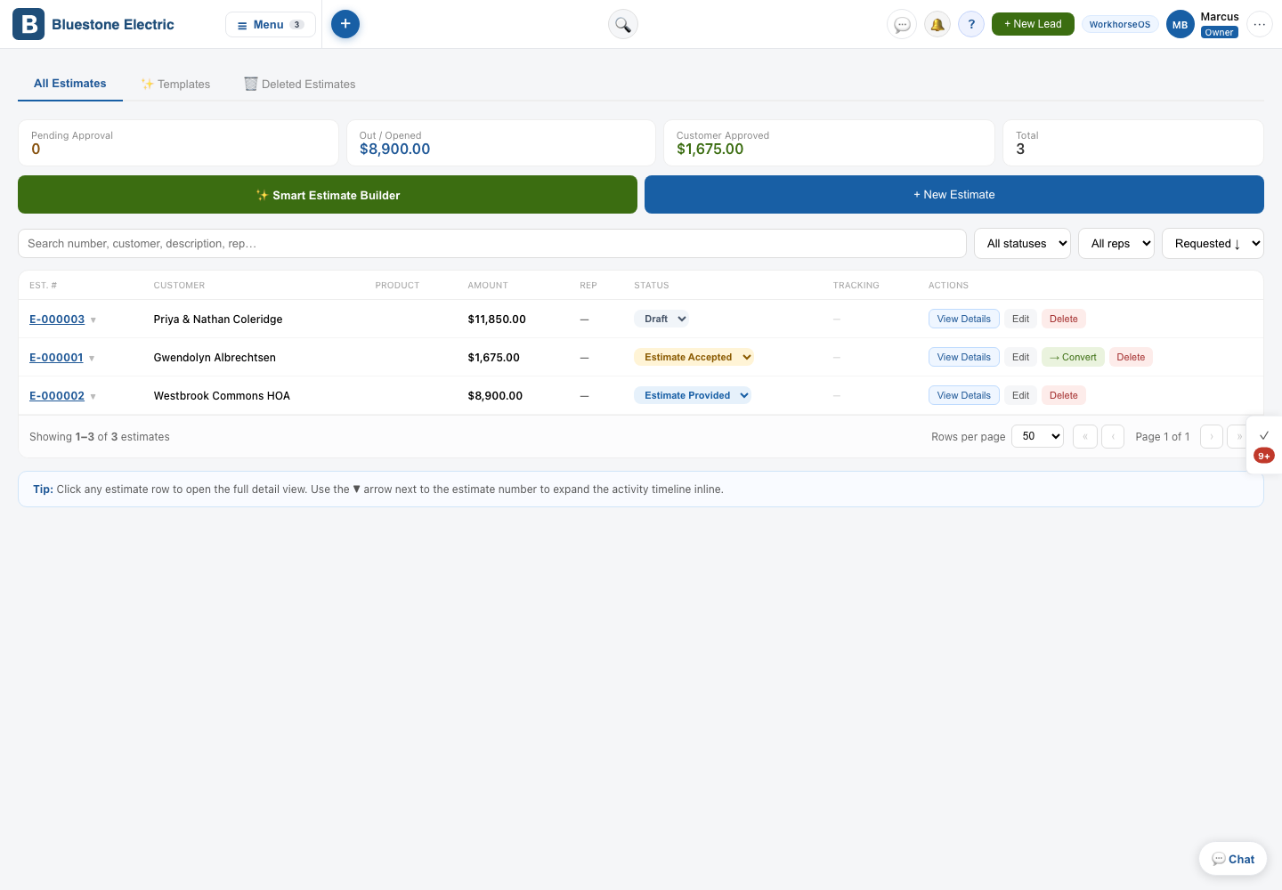Screen dimensions: 1282x890
Task: Expand the E-000001 activity timeline arrow
Action: (92, 358)
